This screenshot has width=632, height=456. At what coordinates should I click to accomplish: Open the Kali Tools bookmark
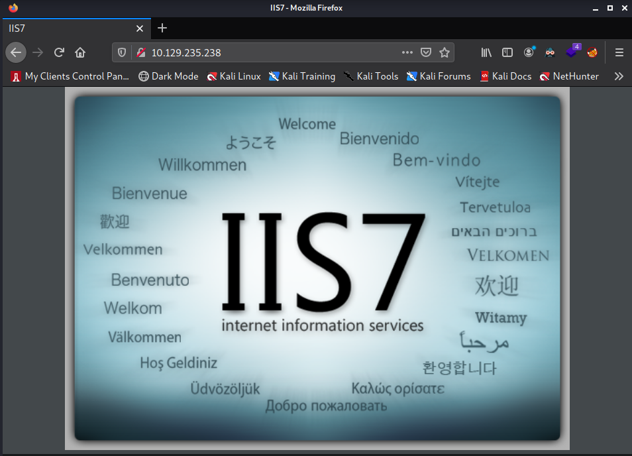pos(371,76)
